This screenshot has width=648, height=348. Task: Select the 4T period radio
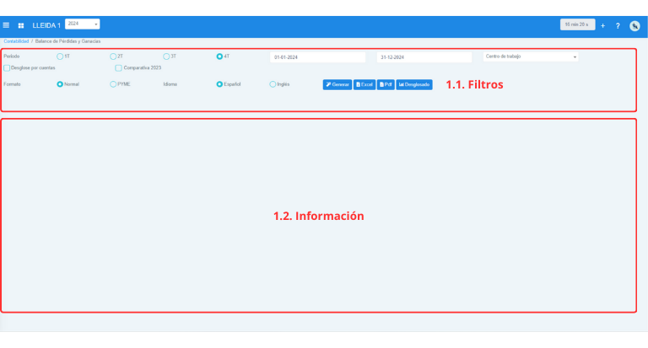coord(219,56)
